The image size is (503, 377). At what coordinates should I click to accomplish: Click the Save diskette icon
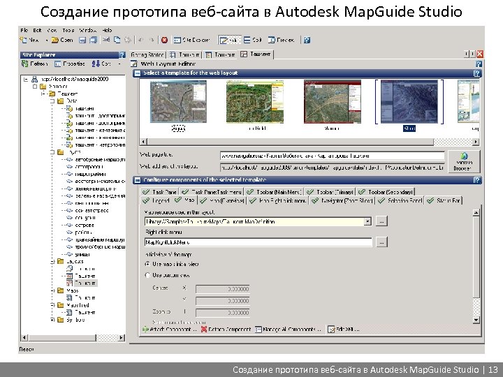(82, 40)
